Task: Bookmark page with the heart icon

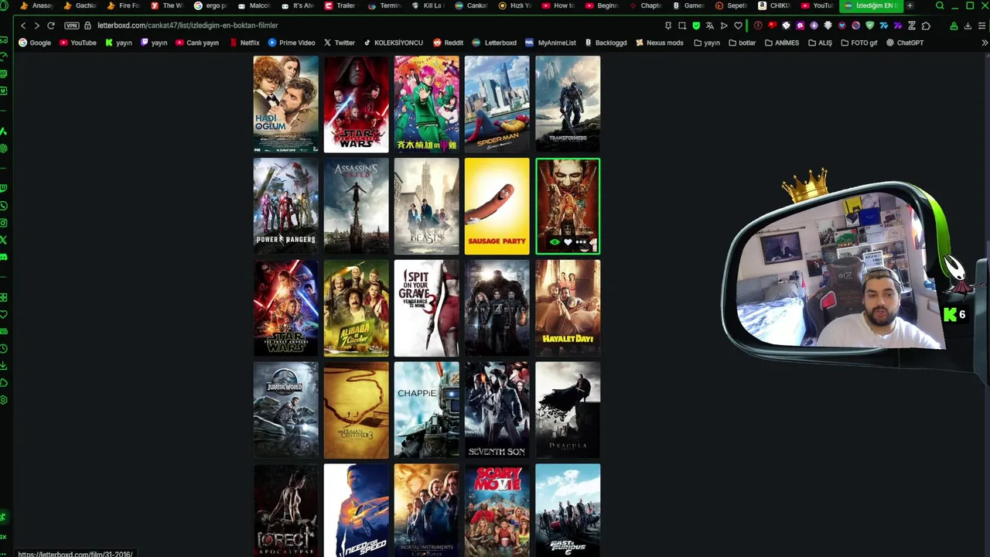Action: (x=738, y=26)
